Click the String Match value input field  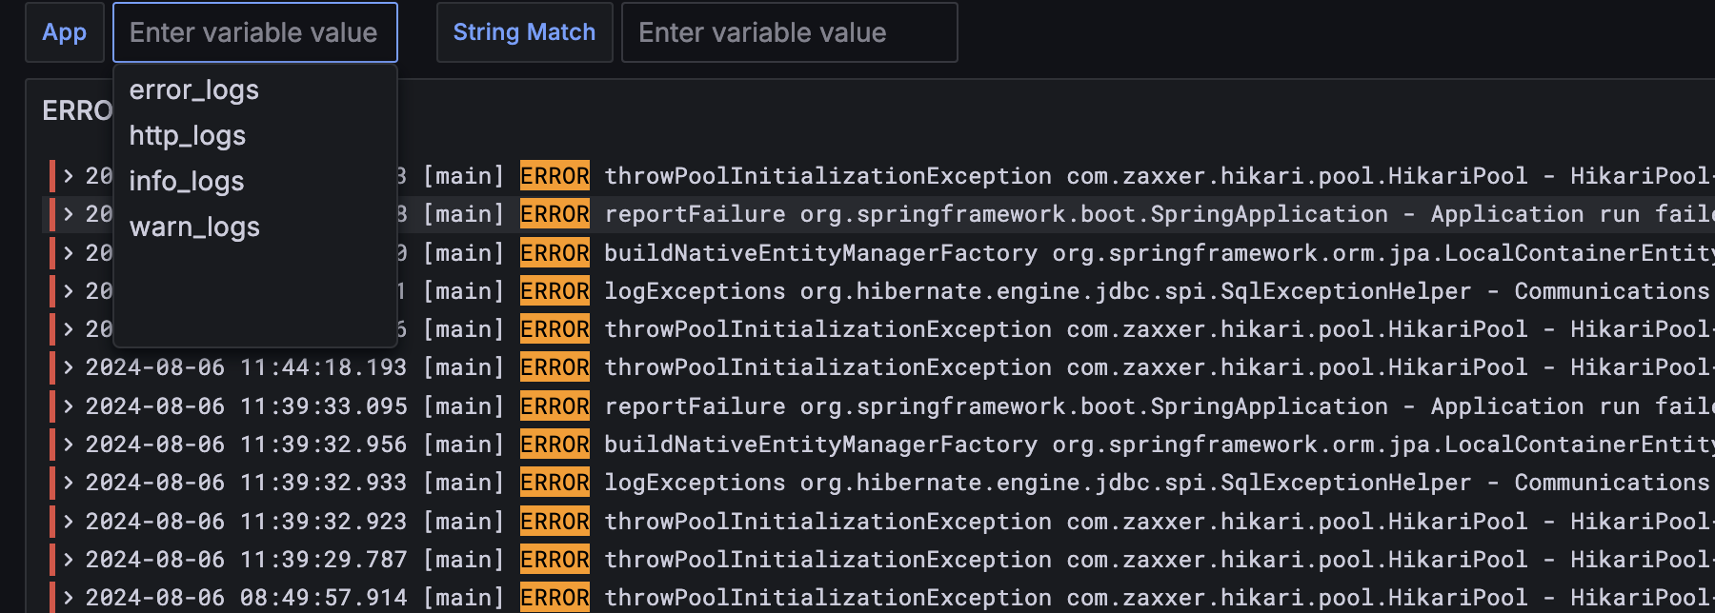pyautogui.click(x=789, y=32)
